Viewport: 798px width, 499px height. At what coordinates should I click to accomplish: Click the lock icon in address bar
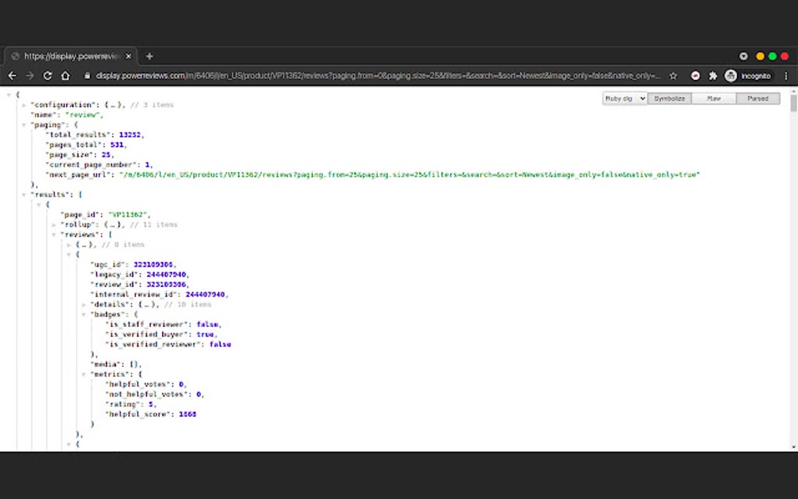coord(87,76)
